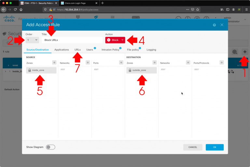
Task: Bookmark this page with star icon
Action: click(x=198, y=9)
